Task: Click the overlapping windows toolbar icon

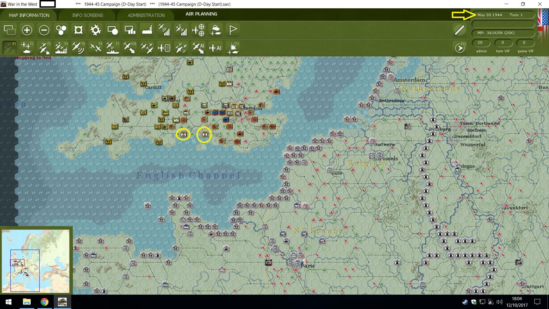Action: click(10, 30)
